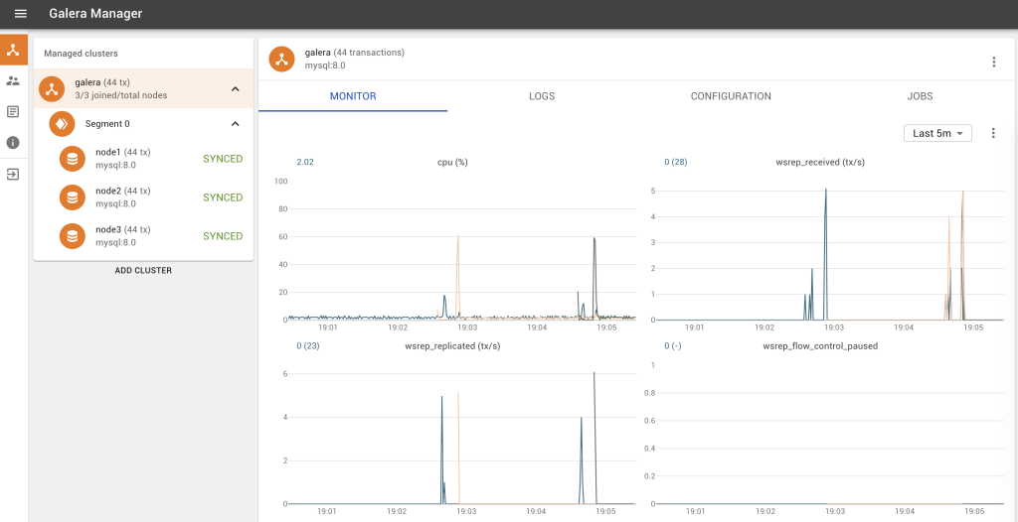
Task: Open the users icon in the sidebar
Action: click(x=13, y=81)
